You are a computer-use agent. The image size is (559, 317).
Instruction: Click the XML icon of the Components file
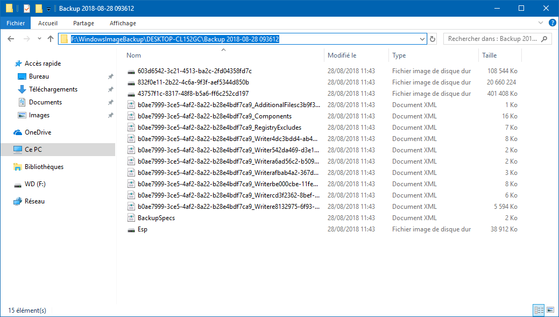131,116
